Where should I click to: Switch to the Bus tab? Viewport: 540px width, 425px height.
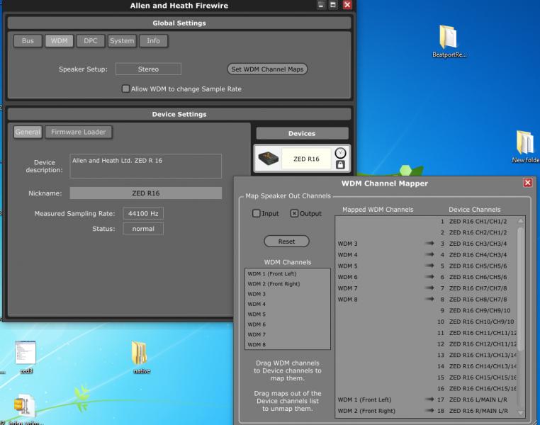click(28, 40)
